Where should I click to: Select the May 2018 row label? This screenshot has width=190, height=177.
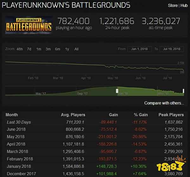click(x=16, y=137)
